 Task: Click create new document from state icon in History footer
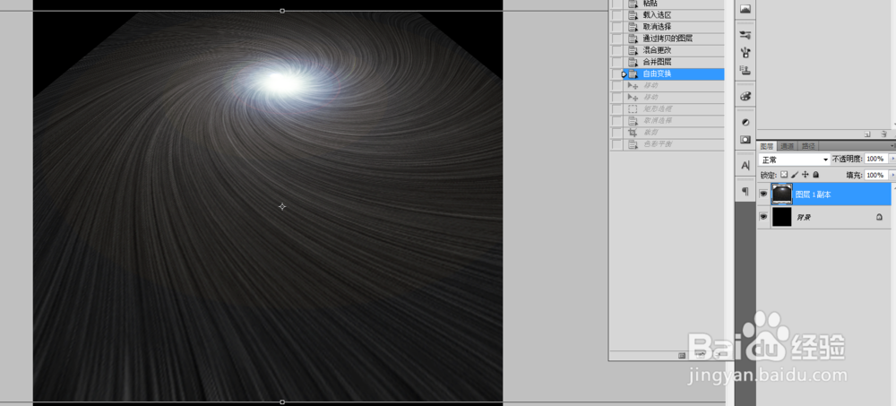(x=682, y=355)
